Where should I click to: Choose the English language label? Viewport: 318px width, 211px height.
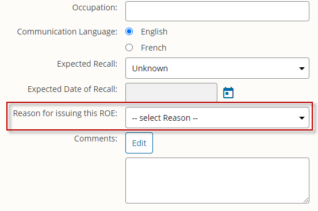click(154, 32)
